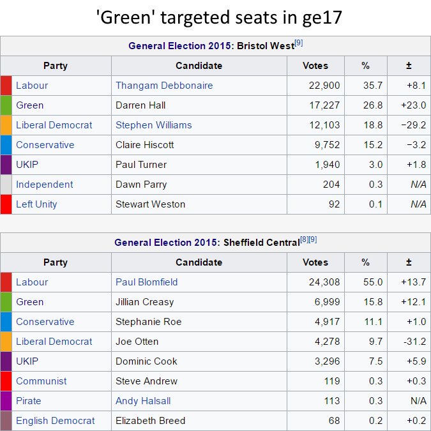Click the '17,227' votes cell
The height and width of the screenshot is (431, 431).
[x=315, y=105]
